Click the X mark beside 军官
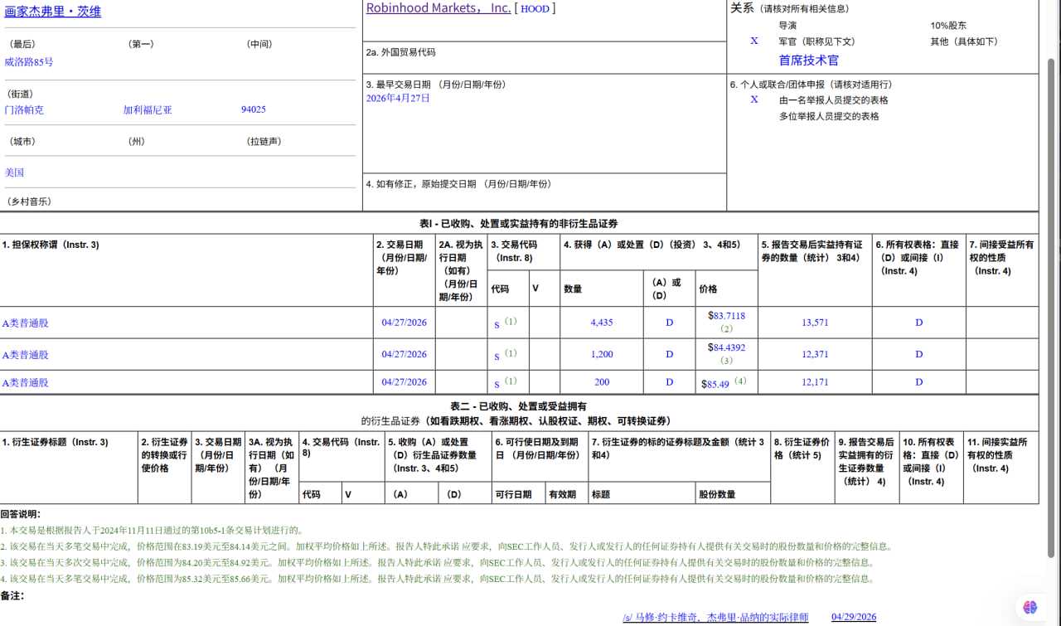The height and width of the screenshot is (626, 1061). click(754, 41)
